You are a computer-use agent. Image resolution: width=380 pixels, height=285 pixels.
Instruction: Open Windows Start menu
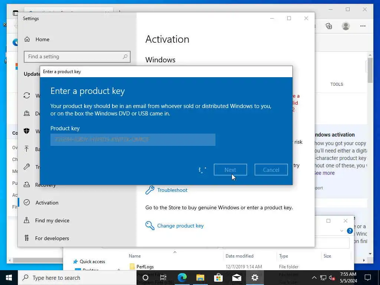pyautogui.click(x=9, y=278)
